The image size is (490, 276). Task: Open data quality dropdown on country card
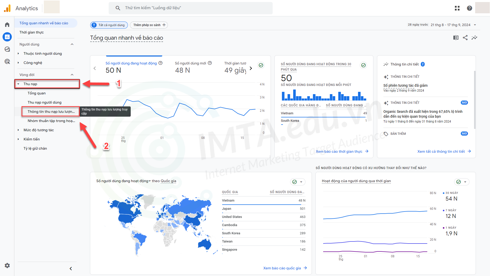(298, 182)
